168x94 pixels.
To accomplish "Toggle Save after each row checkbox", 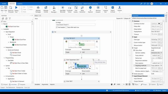I will click(66, 27).
